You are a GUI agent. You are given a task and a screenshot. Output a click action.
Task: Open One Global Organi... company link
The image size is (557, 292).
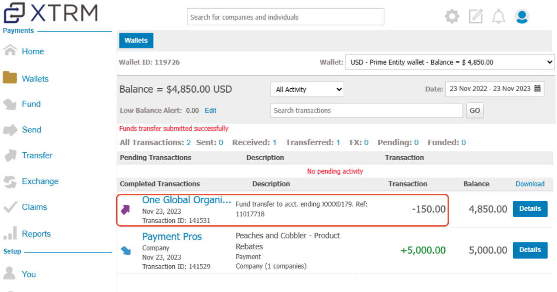click(x=187, y=200)
